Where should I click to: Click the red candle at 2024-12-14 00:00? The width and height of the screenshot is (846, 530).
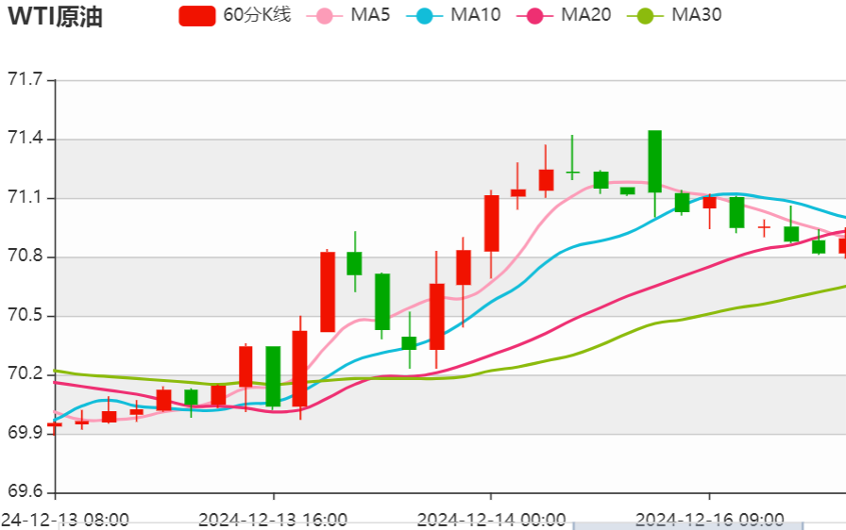coord(492,224)
